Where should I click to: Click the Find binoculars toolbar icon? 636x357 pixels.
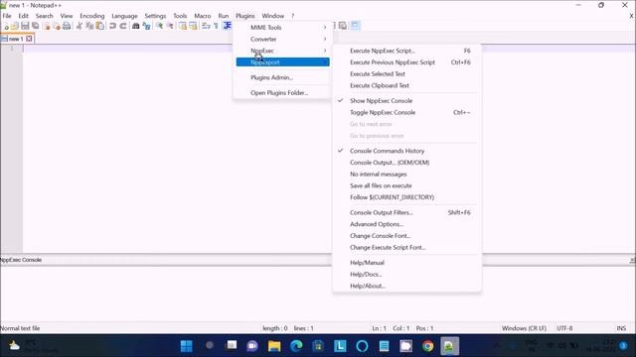136,27
